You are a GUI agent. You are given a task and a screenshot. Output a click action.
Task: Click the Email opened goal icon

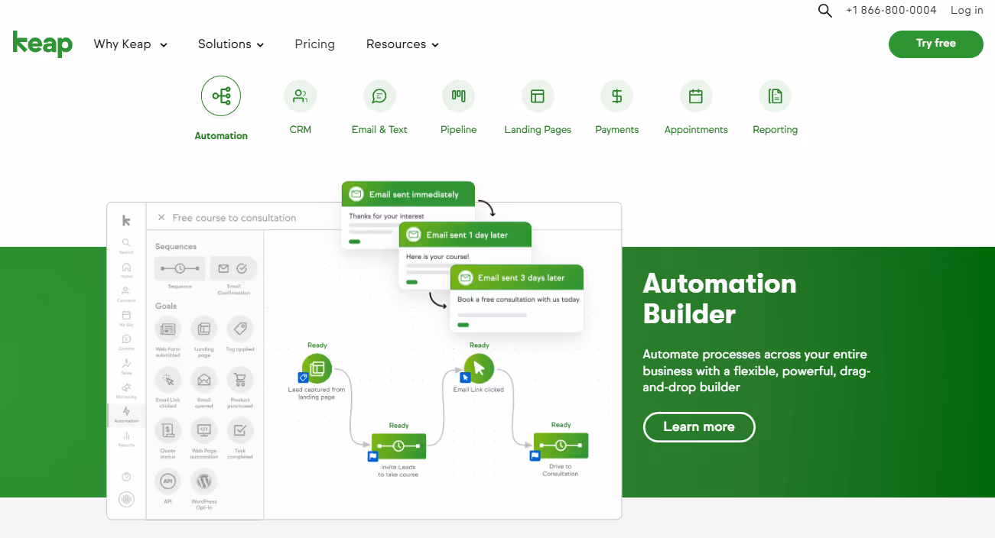coord(204,380)
